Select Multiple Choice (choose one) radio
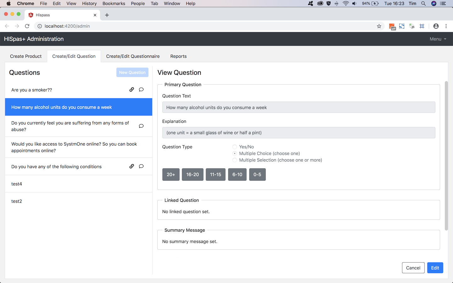The image size is (453, 283). tap(235, 153)
